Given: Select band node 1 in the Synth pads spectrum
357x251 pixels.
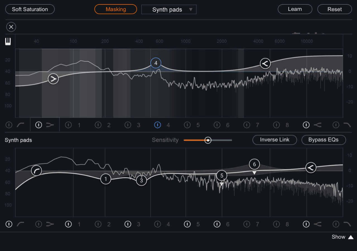Looking at the screenshot, I should tap(106, 179).
